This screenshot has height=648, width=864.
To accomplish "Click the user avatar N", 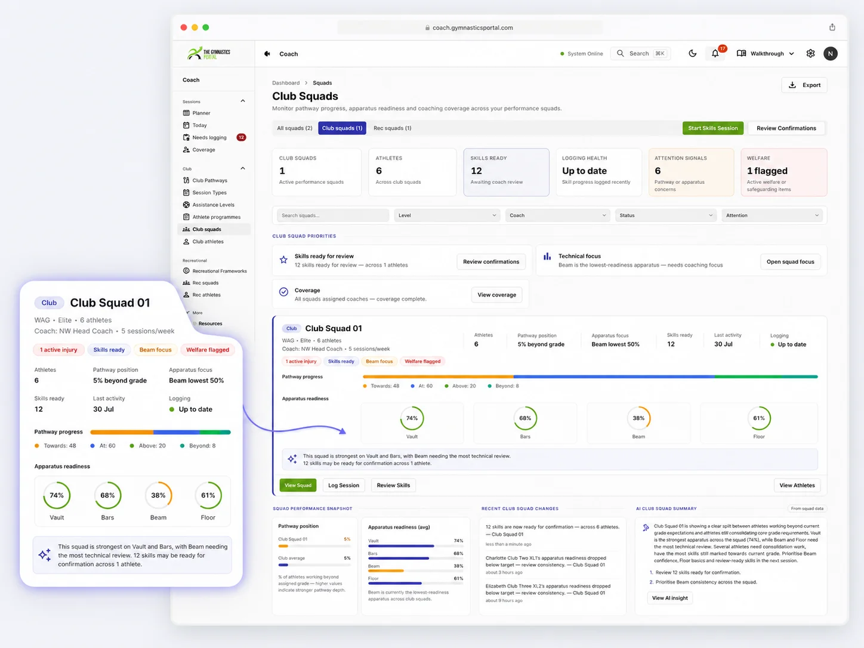I will [831, 53].
